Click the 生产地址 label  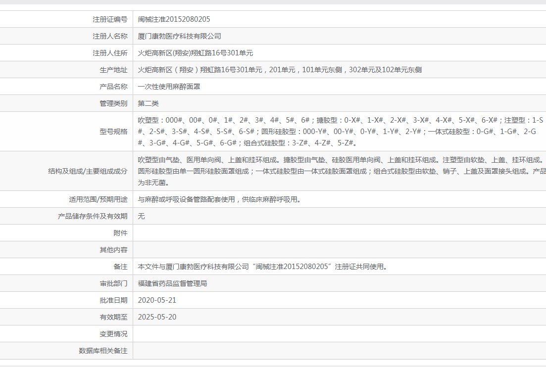click(x=113, y=70)
